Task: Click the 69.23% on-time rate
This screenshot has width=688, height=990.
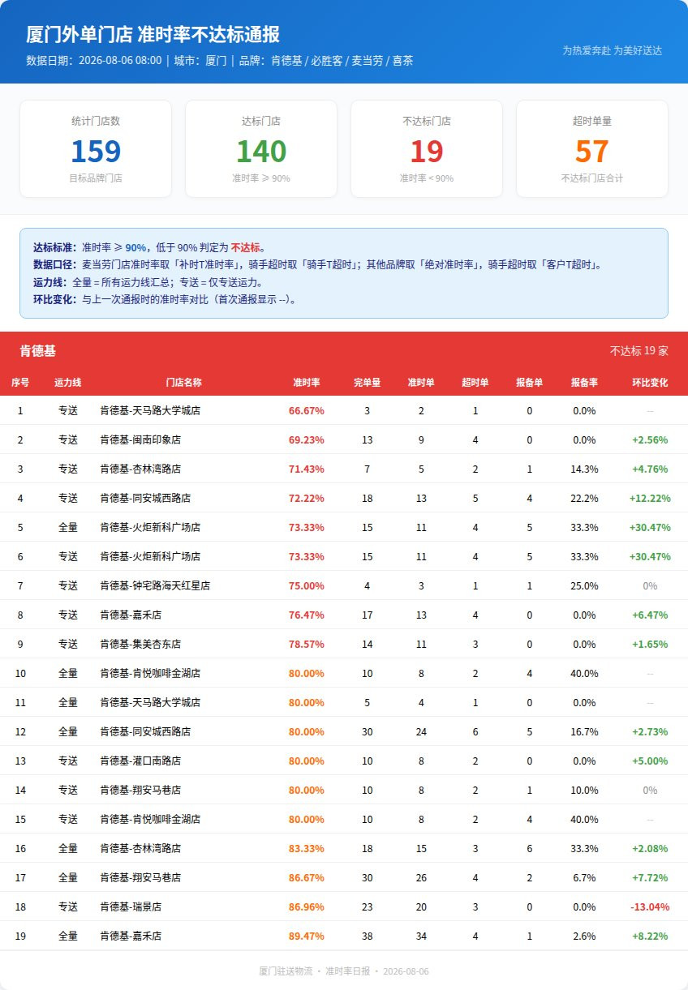Action: [x=307, y=439]
